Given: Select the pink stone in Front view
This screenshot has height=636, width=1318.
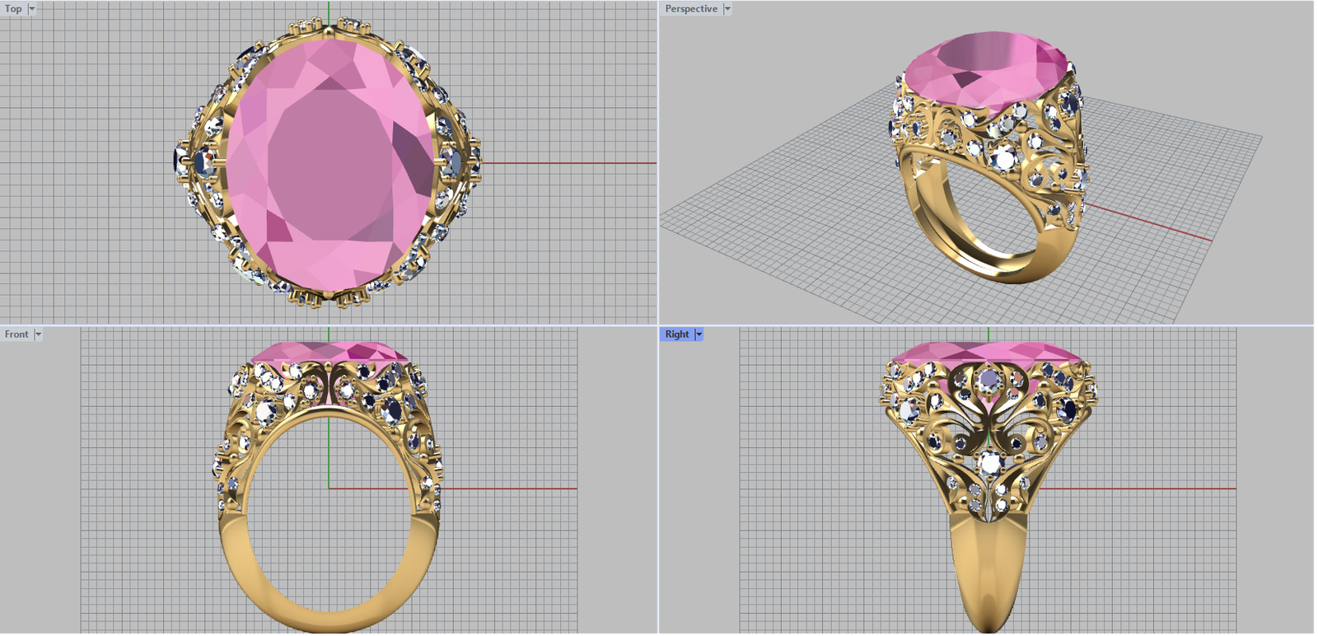Looking at the screenshot, I should click(x=329, y=352).
